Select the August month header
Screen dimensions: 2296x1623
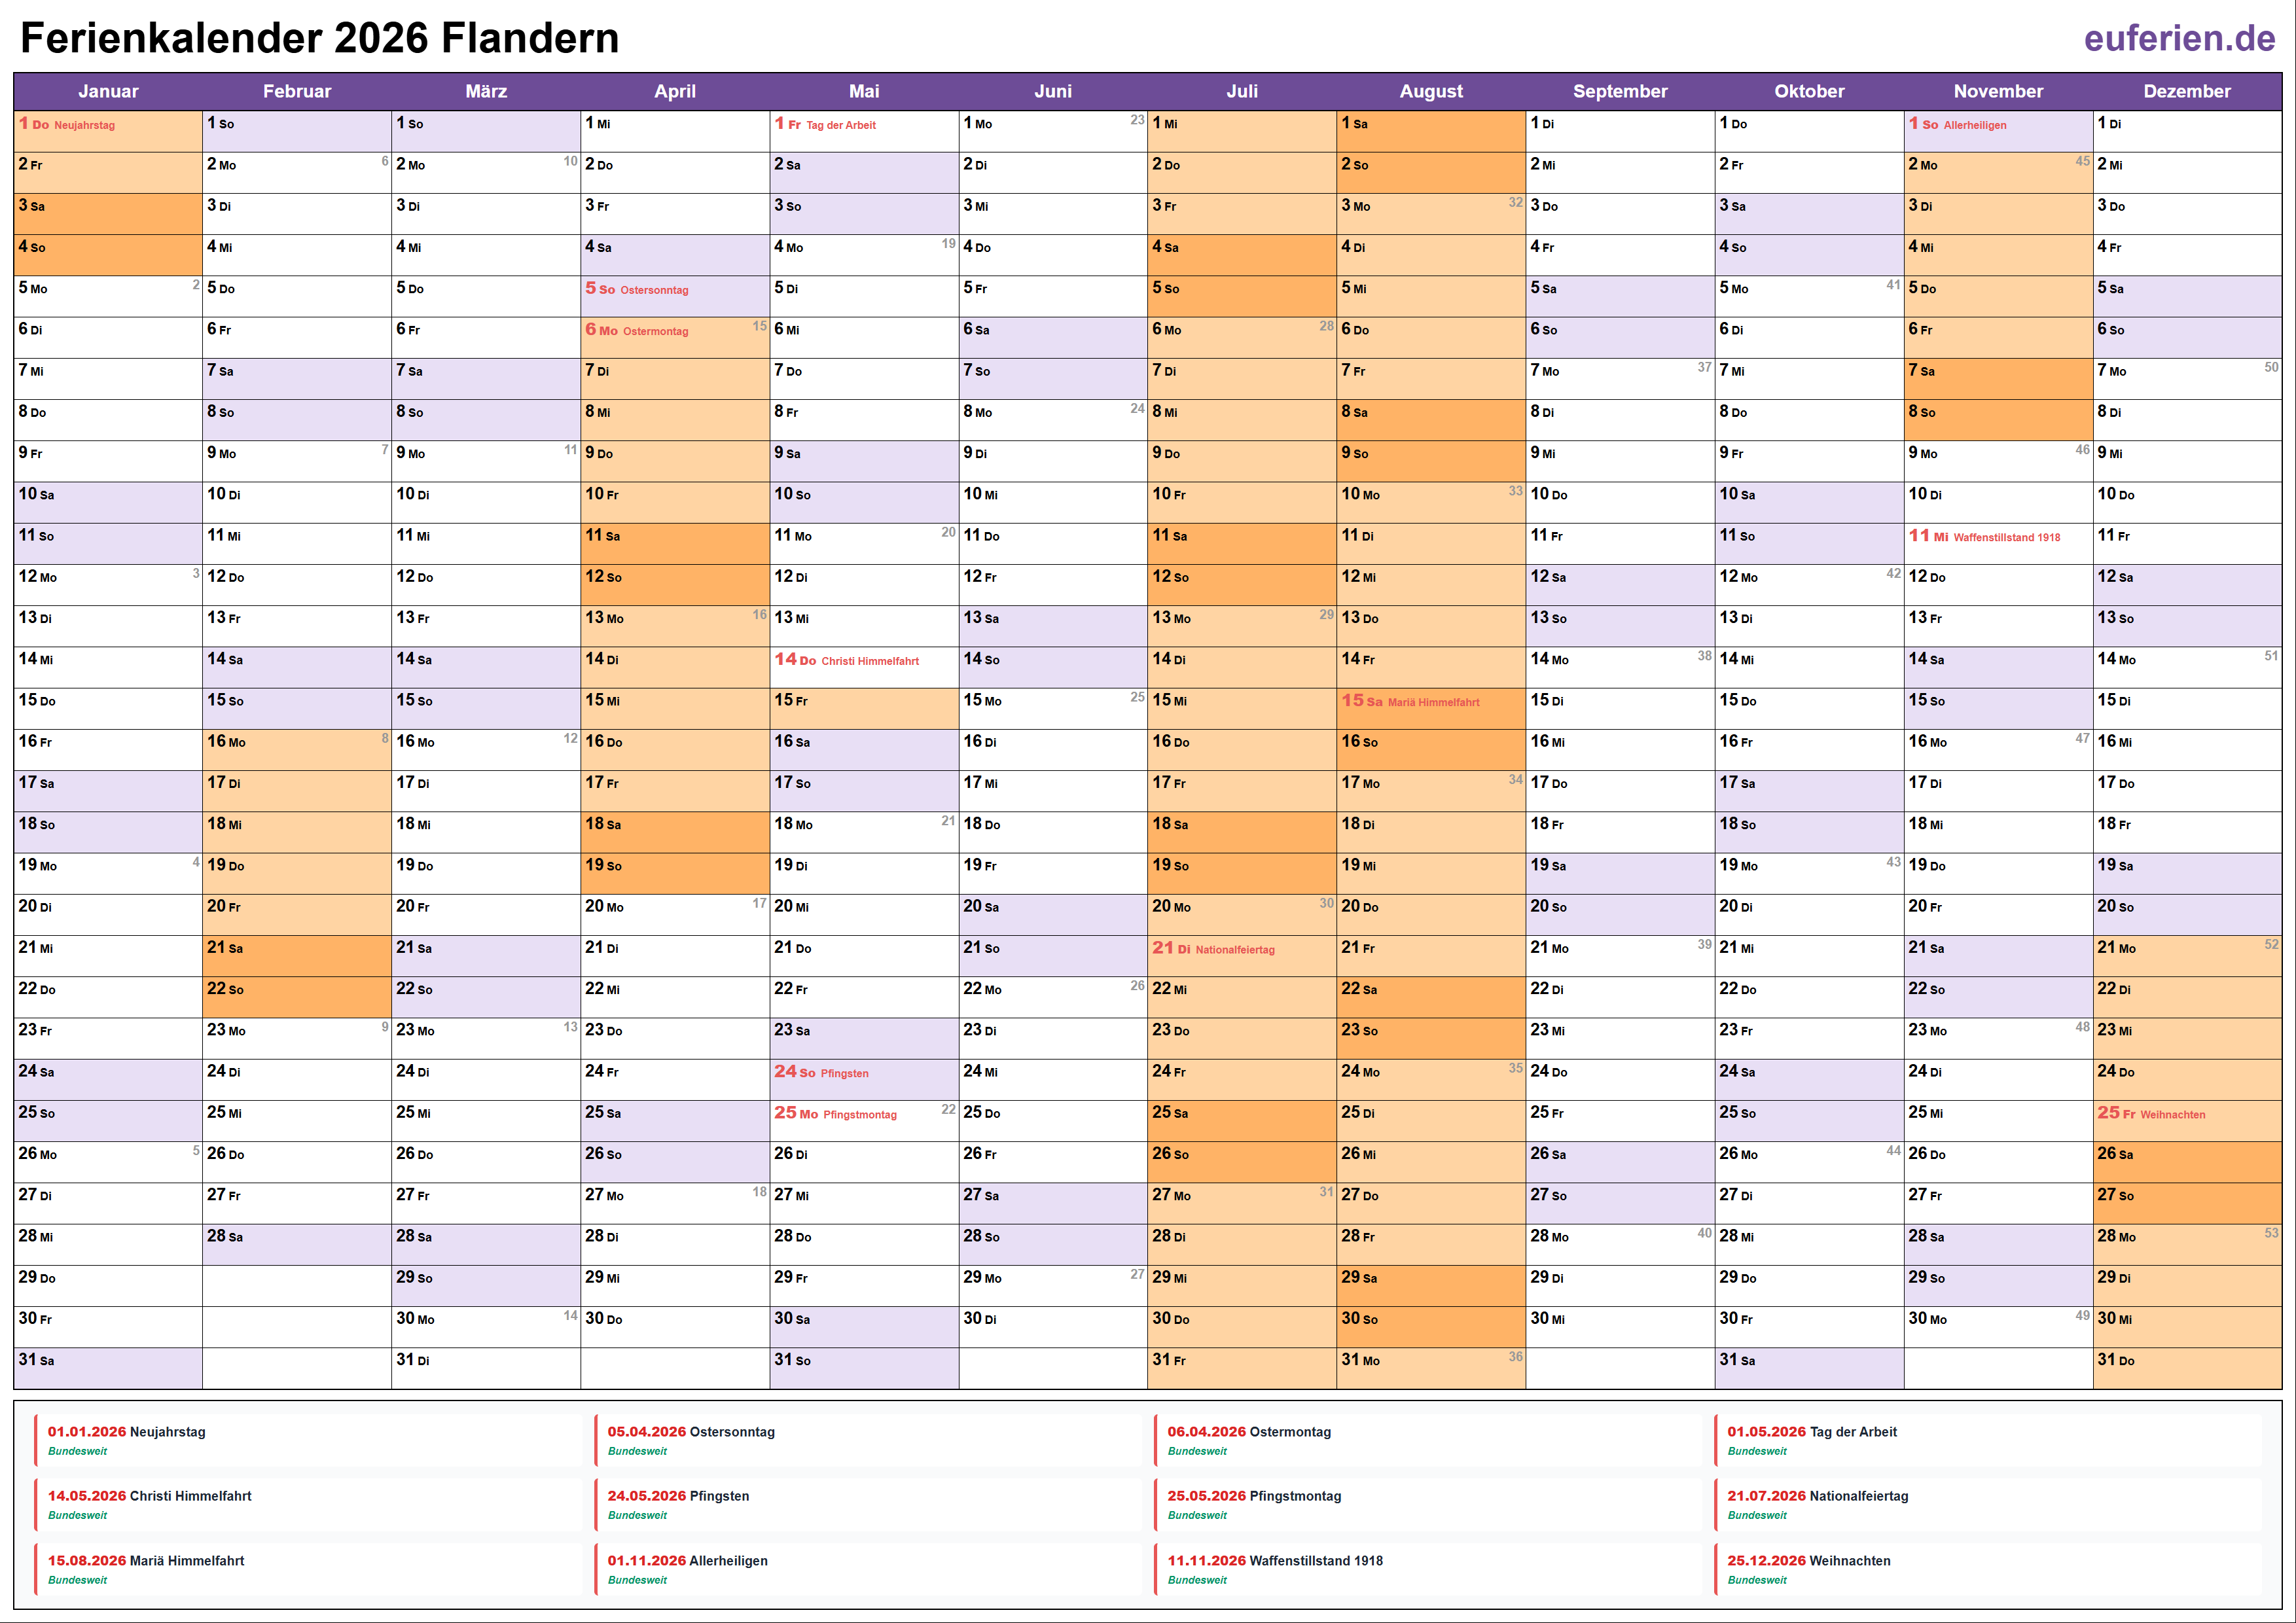tap(1430, 91)
